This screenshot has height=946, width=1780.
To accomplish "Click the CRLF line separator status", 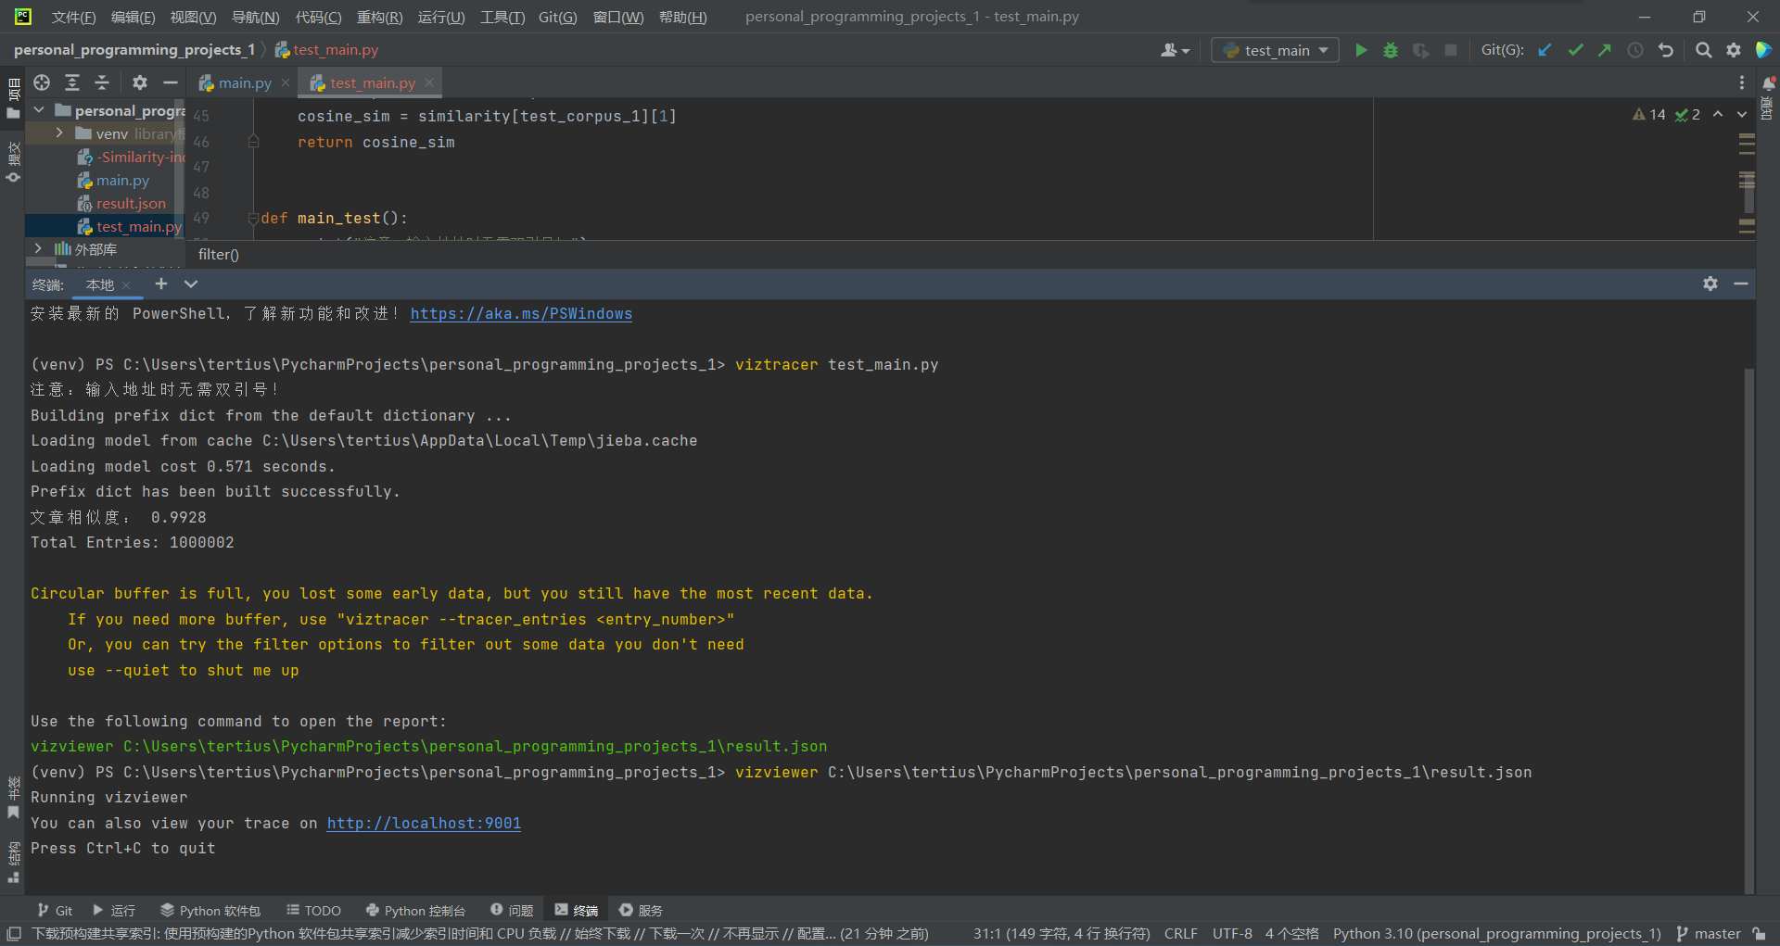I will [1181, 934].
